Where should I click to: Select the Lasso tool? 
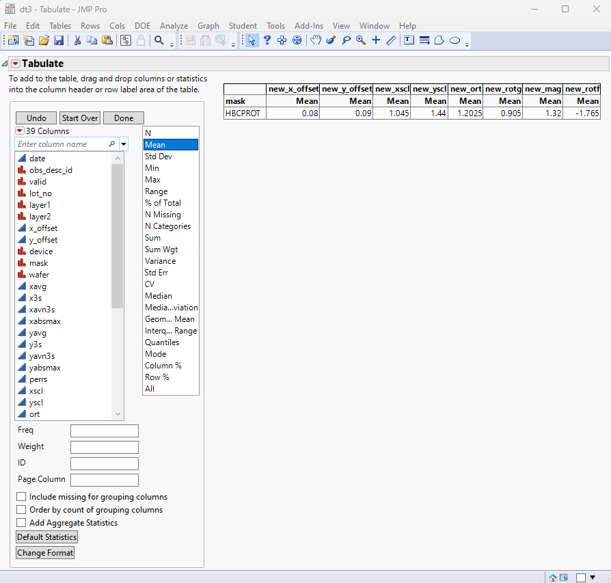tap(346, 40)
